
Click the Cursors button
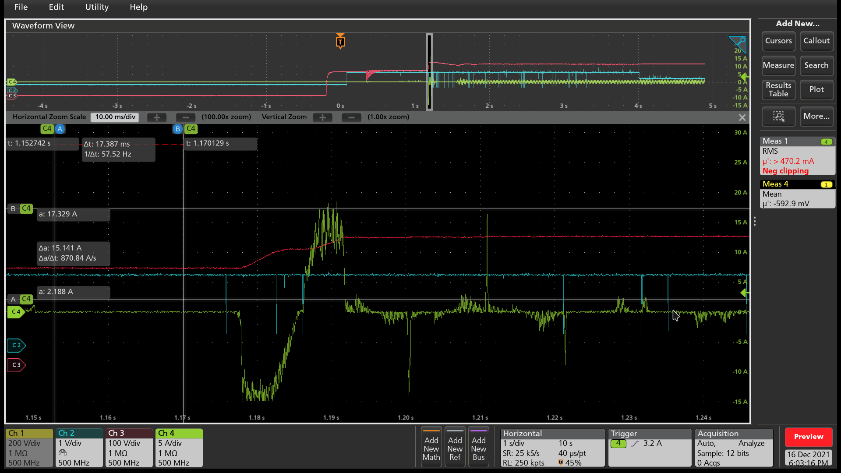point(778,41)
